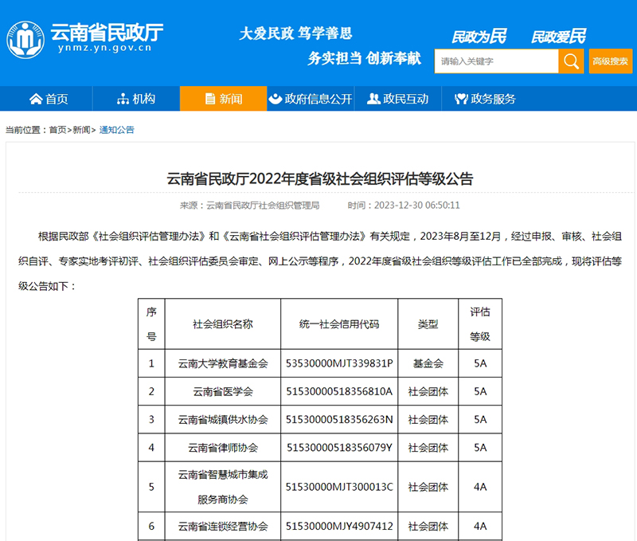Click the 社会团体 cell for 云南省律师协会

click(x=428, y=448)
